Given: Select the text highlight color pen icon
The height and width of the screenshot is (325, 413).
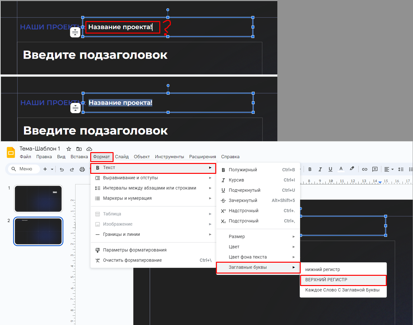Looking at the screenshot, I should click(352, 169).
